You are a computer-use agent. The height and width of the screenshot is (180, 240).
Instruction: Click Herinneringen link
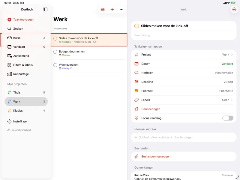(151, 109)
